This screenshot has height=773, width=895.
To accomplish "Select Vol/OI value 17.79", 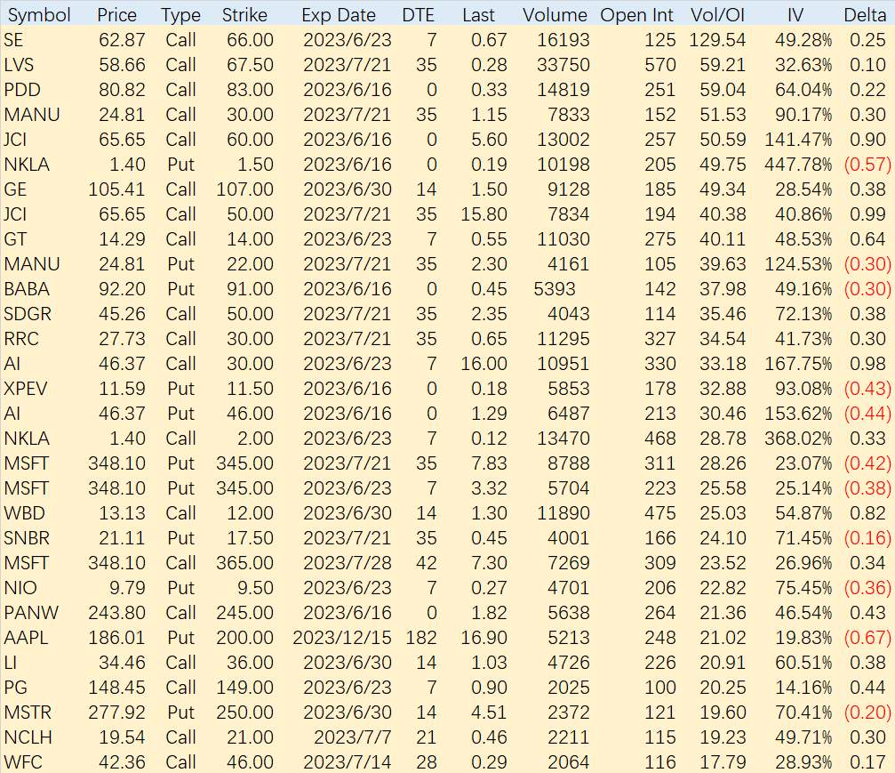I will click(x=723, y=762).
